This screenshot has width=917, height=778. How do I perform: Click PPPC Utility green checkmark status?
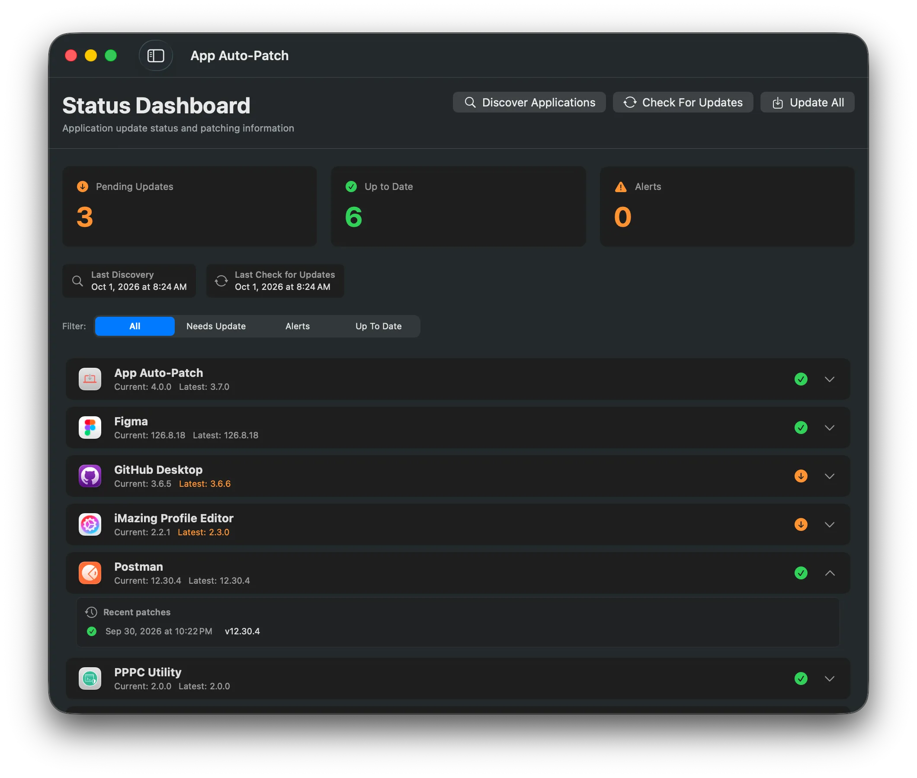click(801, 678)
